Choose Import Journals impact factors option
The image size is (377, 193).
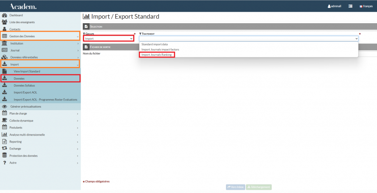click(160, 49)
